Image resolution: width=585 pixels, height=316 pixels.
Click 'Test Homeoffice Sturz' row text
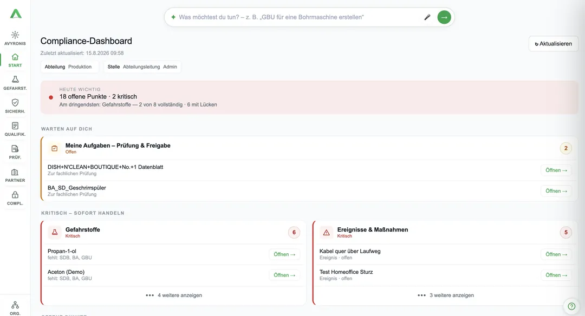(346, 272)
